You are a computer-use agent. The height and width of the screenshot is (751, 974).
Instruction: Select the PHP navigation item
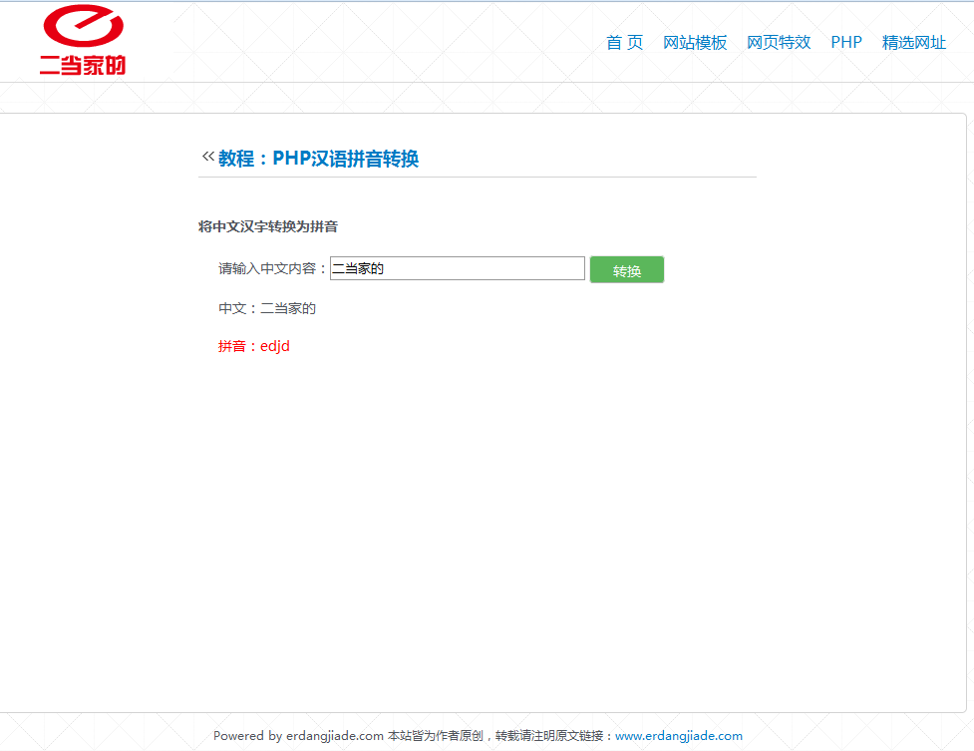846,42
